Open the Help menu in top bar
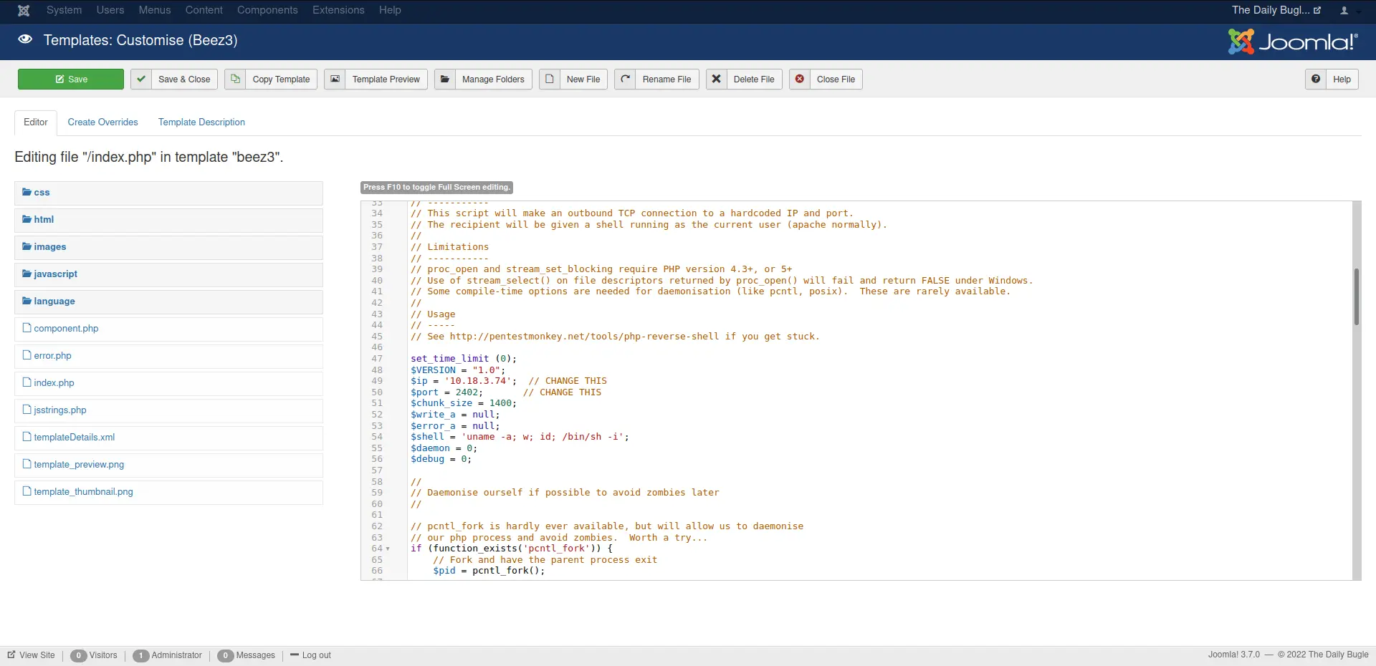Image resolution: width=1376 pixels, height=666 pixels. click(390, 10)
